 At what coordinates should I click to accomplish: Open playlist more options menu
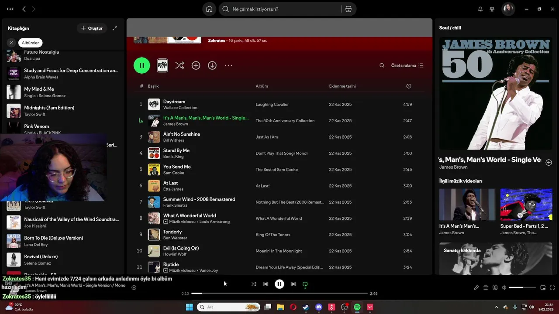228,65
